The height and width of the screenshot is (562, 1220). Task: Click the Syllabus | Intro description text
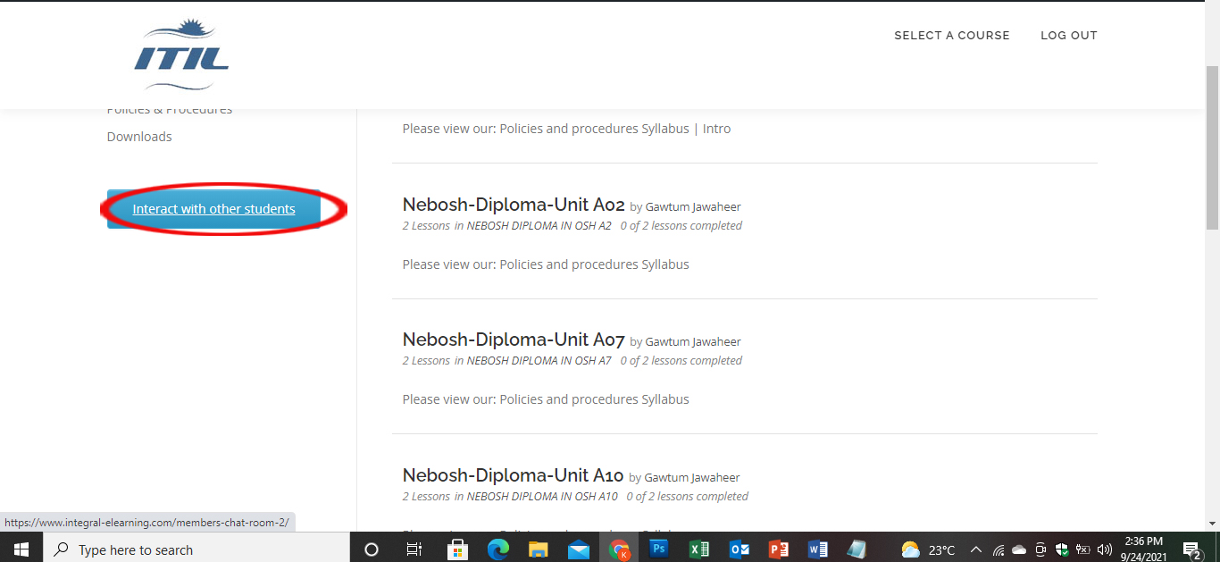pos(566,129)
